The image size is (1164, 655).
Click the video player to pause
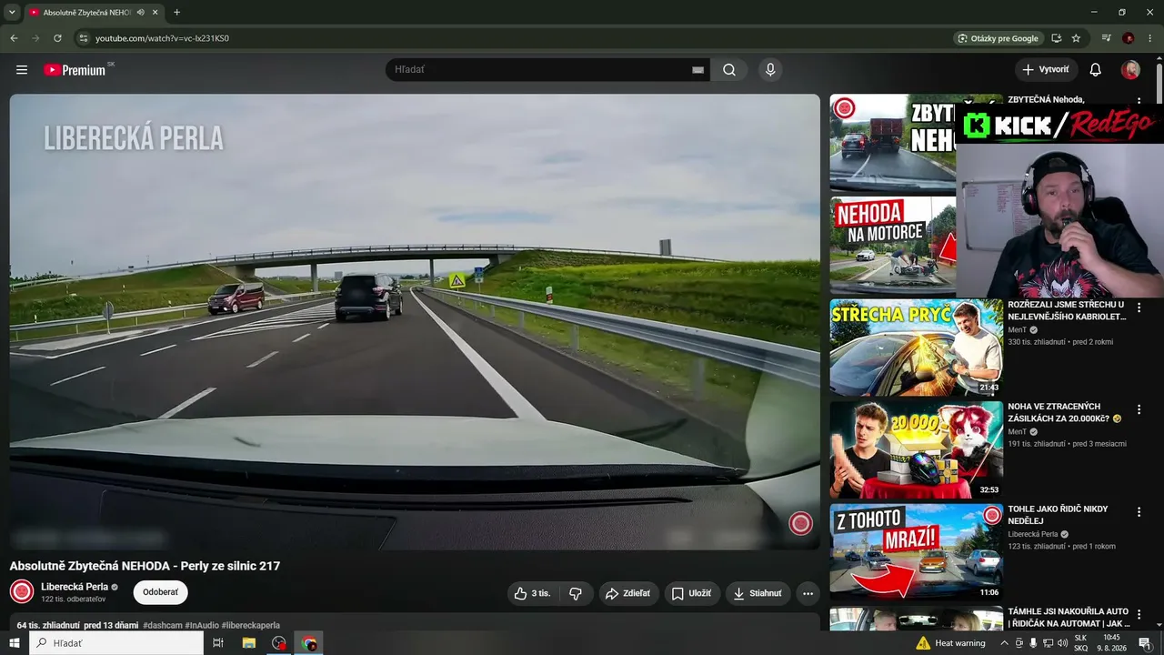point(415,322)
